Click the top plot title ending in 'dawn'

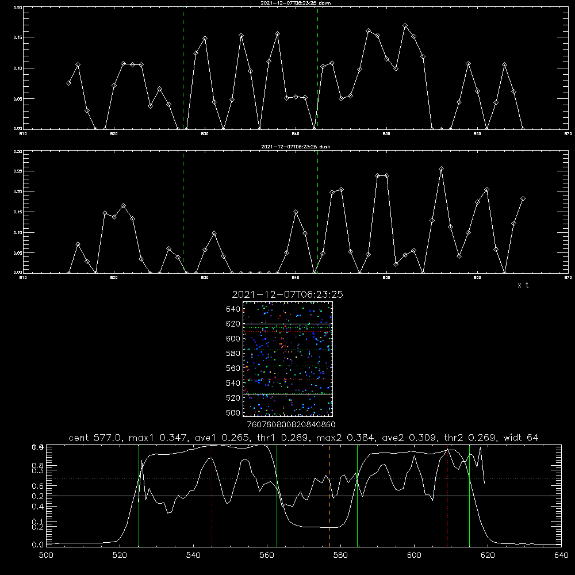296,3
